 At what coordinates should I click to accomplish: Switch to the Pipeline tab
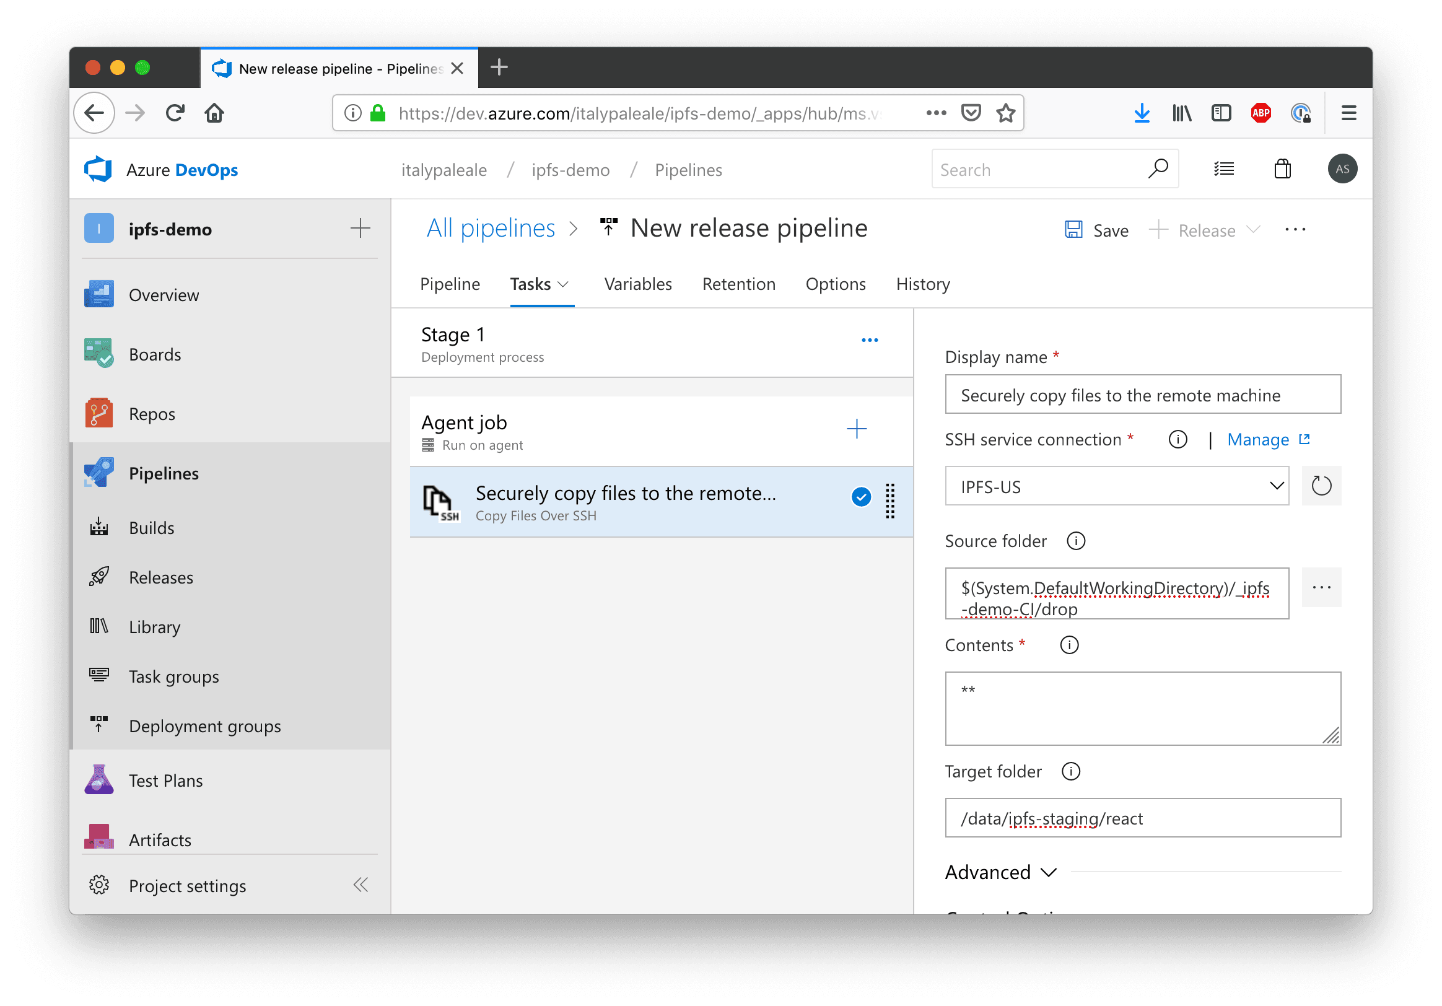coord(450,284)
